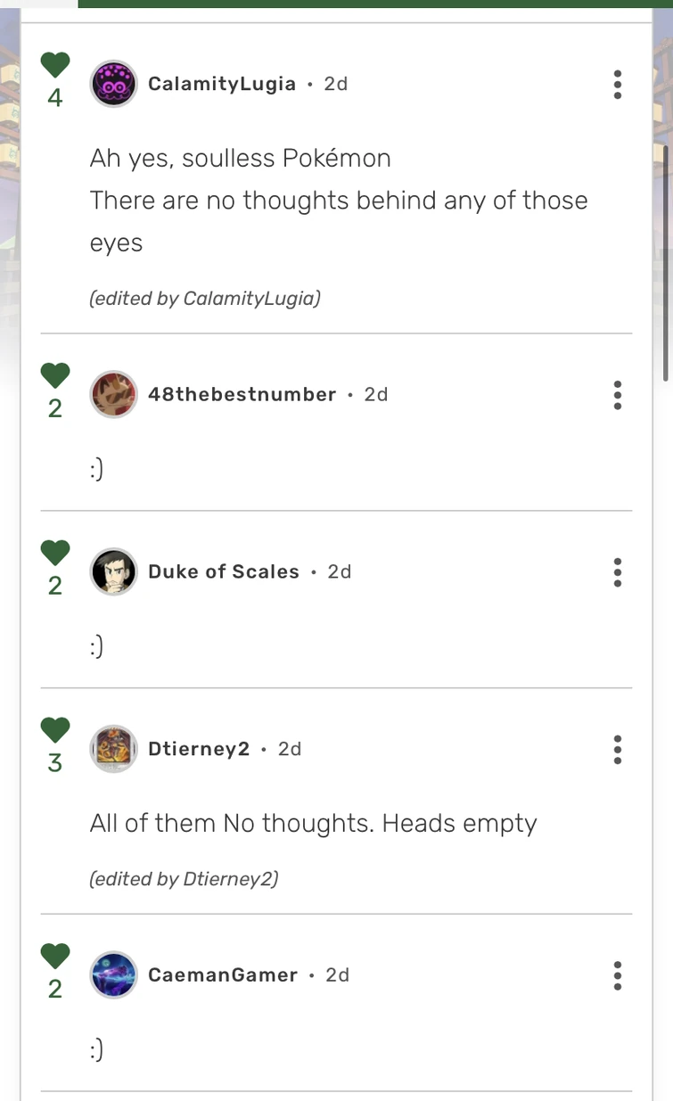Open CalamityLugia's comment options menu
This screenshot has height=1101, width=673.
pyautogui.click(x=617, y=84)
